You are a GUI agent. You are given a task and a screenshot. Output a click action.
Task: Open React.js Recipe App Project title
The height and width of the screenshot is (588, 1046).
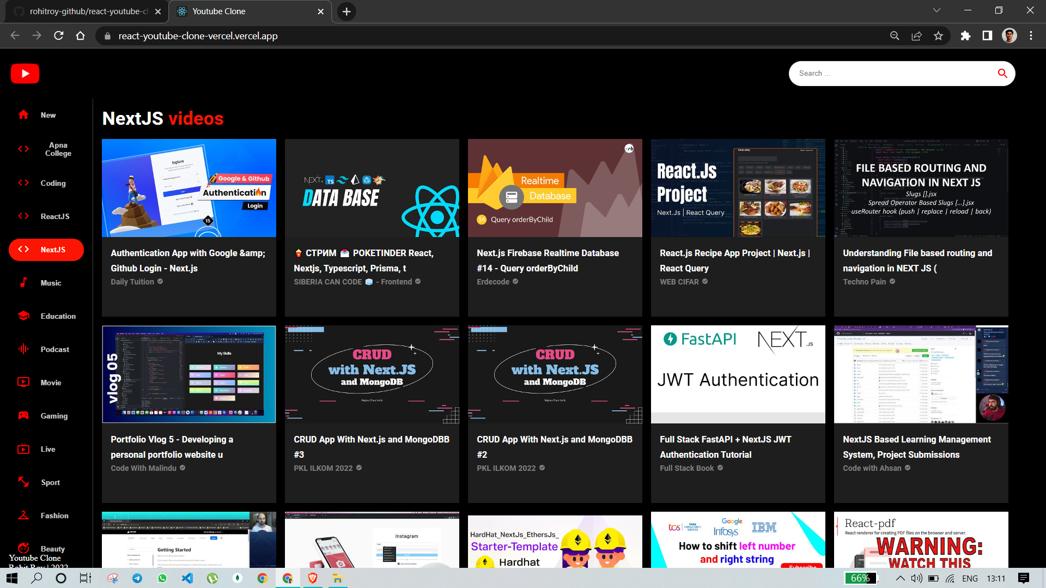pyautogui.click(x=735, y=260)
